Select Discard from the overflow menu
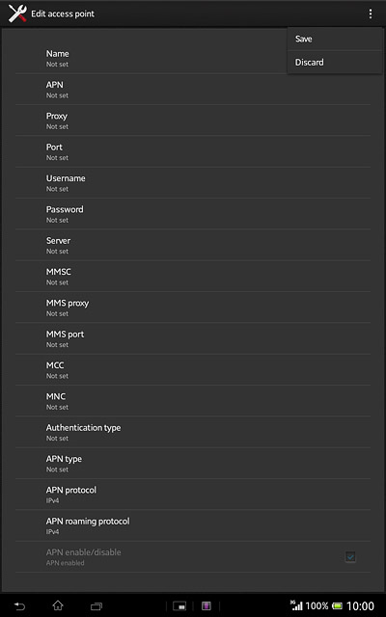This screenshot has width=386, height=617. pos(335,62)
